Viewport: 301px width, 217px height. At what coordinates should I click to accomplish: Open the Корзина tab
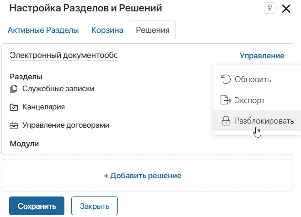tap(107, 30)
